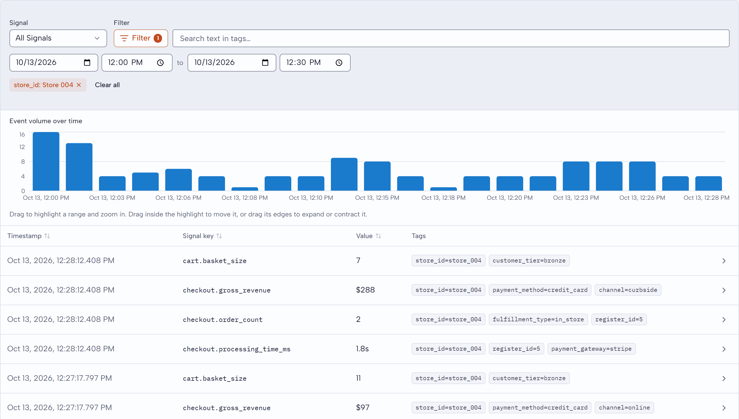Expand the checkout.order_count row
The image size is (739, 419).
(724, 319)
